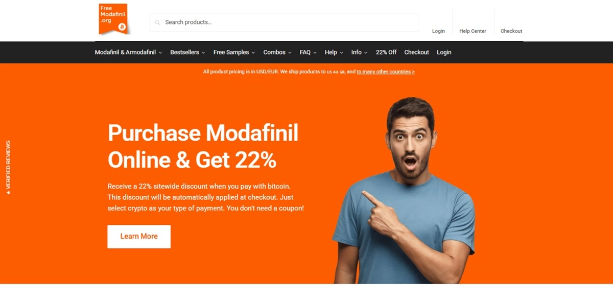Expand the Help menu in navbar
This screenshot has width=613, height=288.
point(334,53)
